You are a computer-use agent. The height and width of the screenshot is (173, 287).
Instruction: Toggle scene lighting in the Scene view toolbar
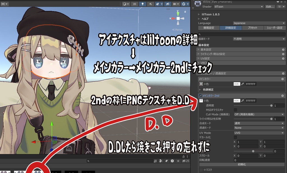(143, 4)
